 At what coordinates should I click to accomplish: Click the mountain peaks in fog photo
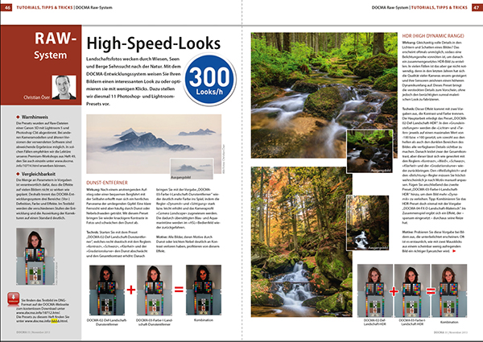154,144
